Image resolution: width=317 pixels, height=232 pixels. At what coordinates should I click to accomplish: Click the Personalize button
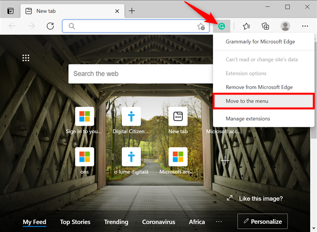point(262,222)
